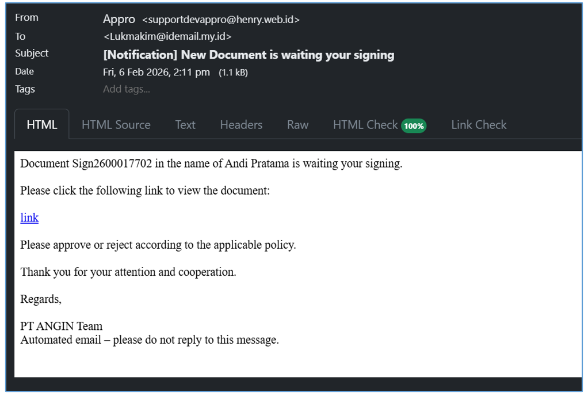
Task: Click the Add tags input field
Action: click(x=127, y=89)
